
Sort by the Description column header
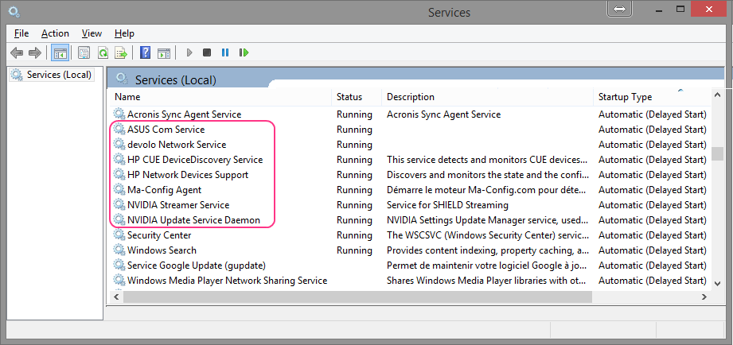488,97
